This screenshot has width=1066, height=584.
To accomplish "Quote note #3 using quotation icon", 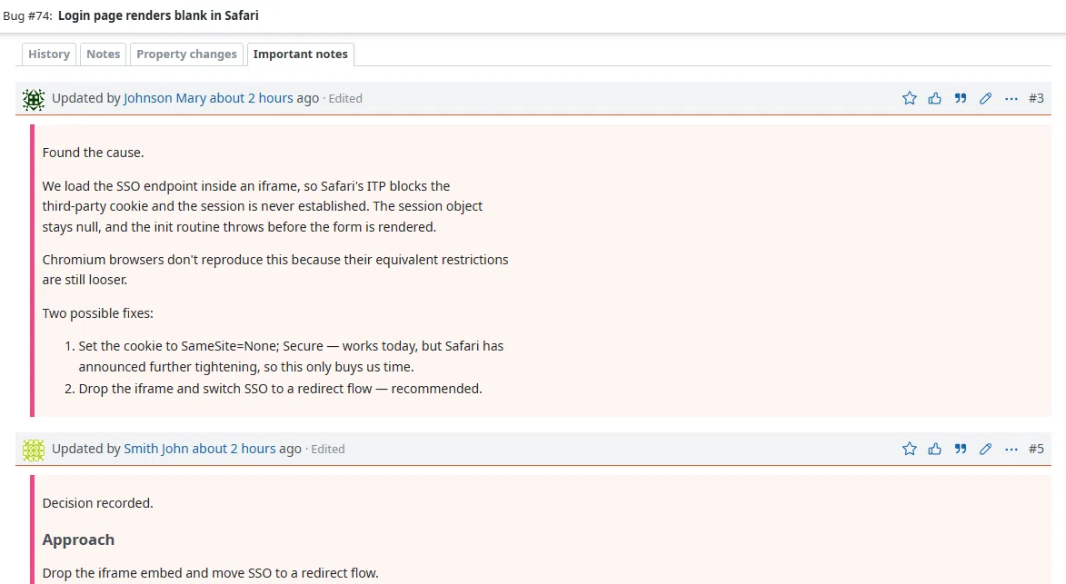I will point(960,98).
